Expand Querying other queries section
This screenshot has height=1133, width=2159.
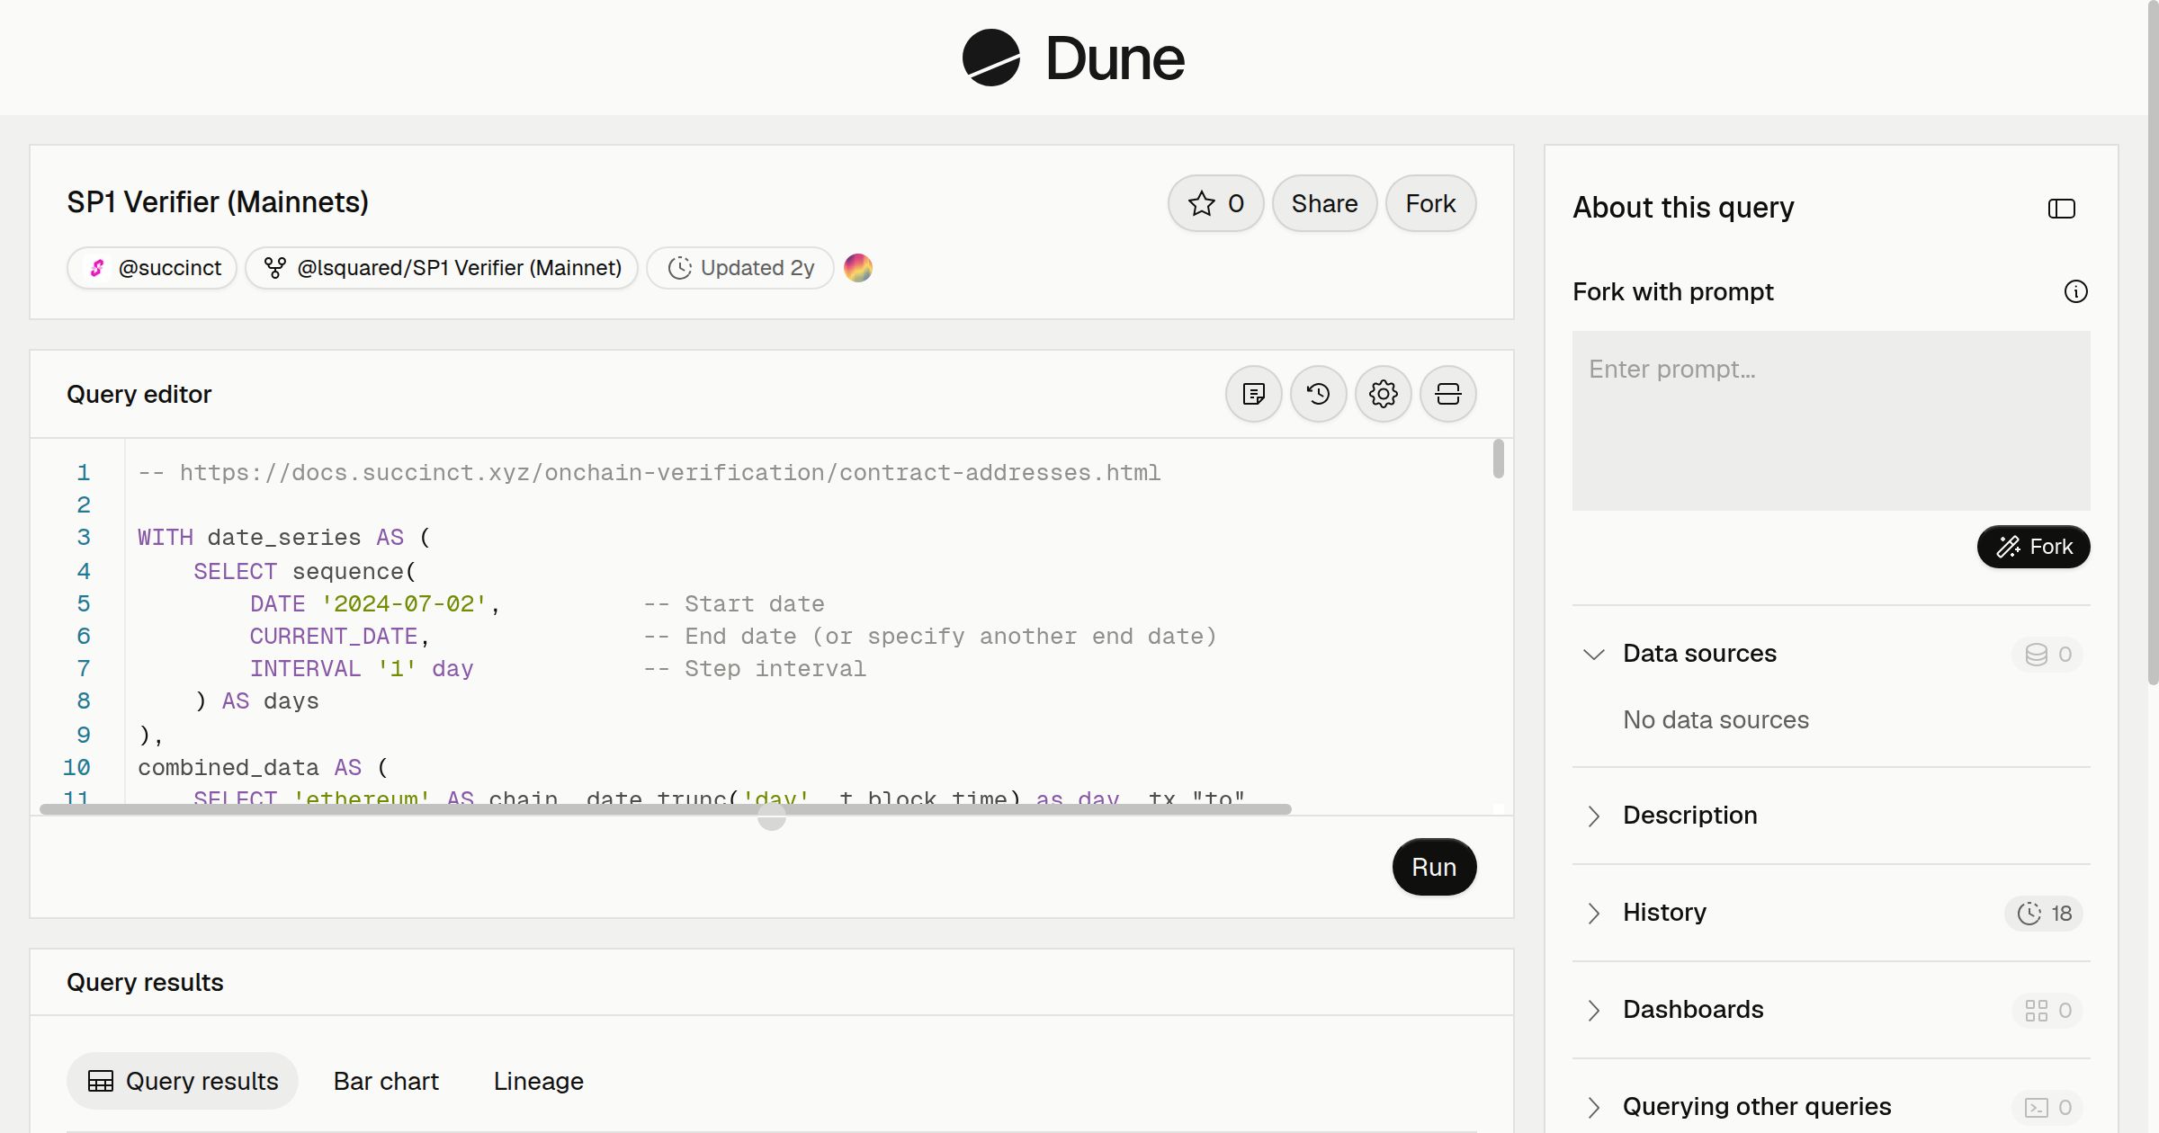1831,1107
